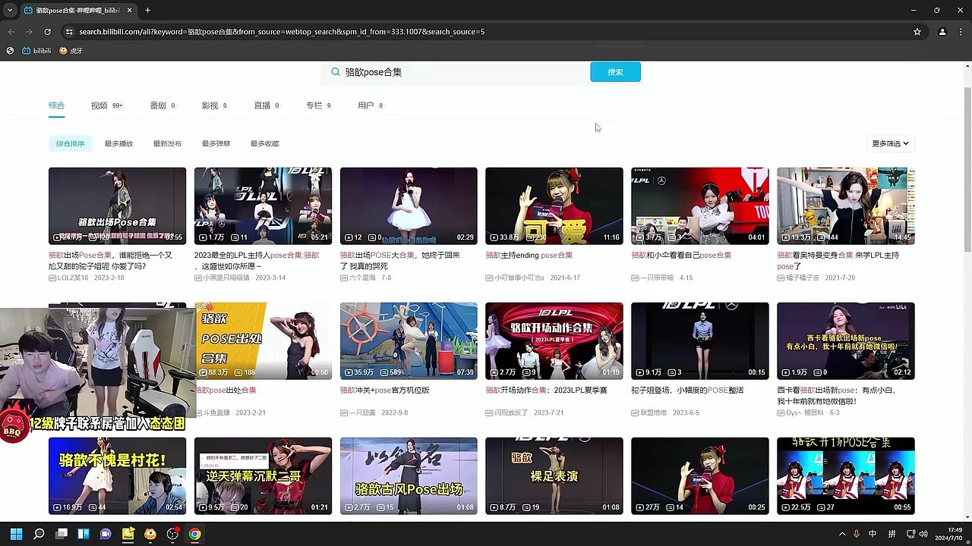Open the 07:39 官方机位版 thumbnail
Image resolution: width=972 pixels, height=546 pixels.
tap(409, 340)
